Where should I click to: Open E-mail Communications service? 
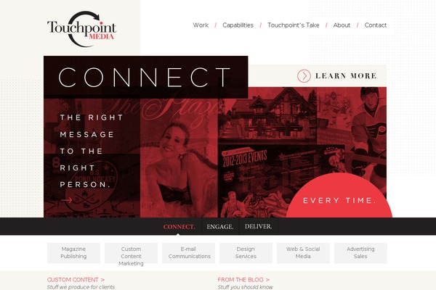(188, 253)
